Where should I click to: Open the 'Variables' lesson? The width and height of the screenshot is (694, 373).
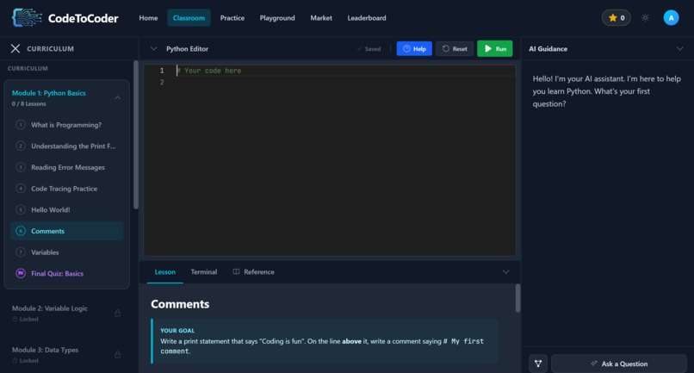point(67,252)
